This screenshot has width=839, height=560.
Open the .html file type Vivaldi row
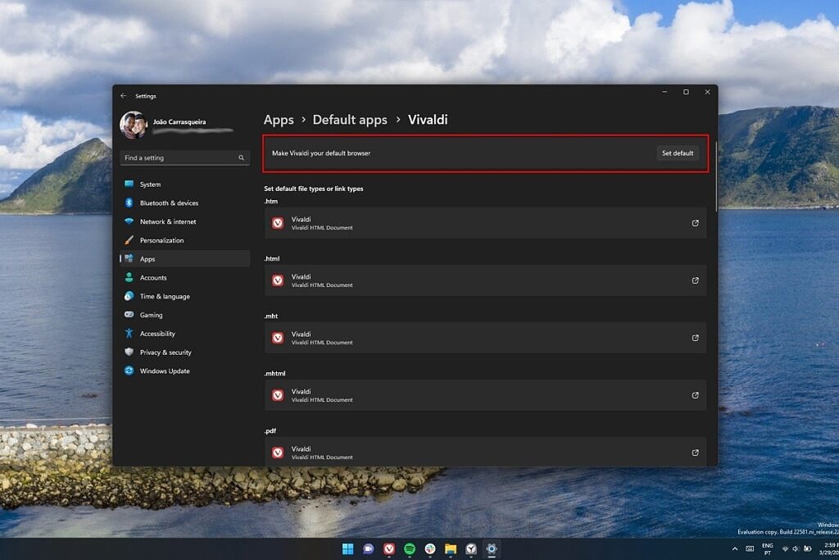(485, 280)
